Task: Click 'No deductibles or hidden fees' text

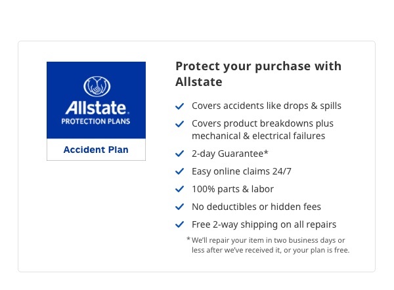Action: pyautogui.click(x=256, y=207)
